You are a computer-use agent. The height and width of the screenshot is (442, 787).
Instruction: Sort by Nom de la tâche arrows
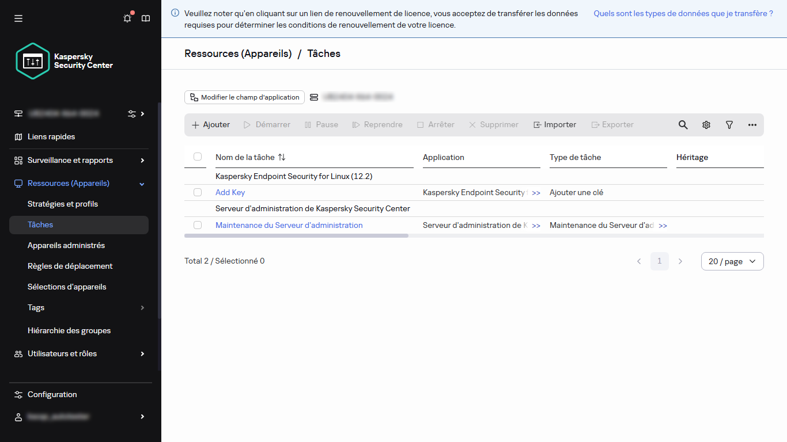click(x=282, y=157)
